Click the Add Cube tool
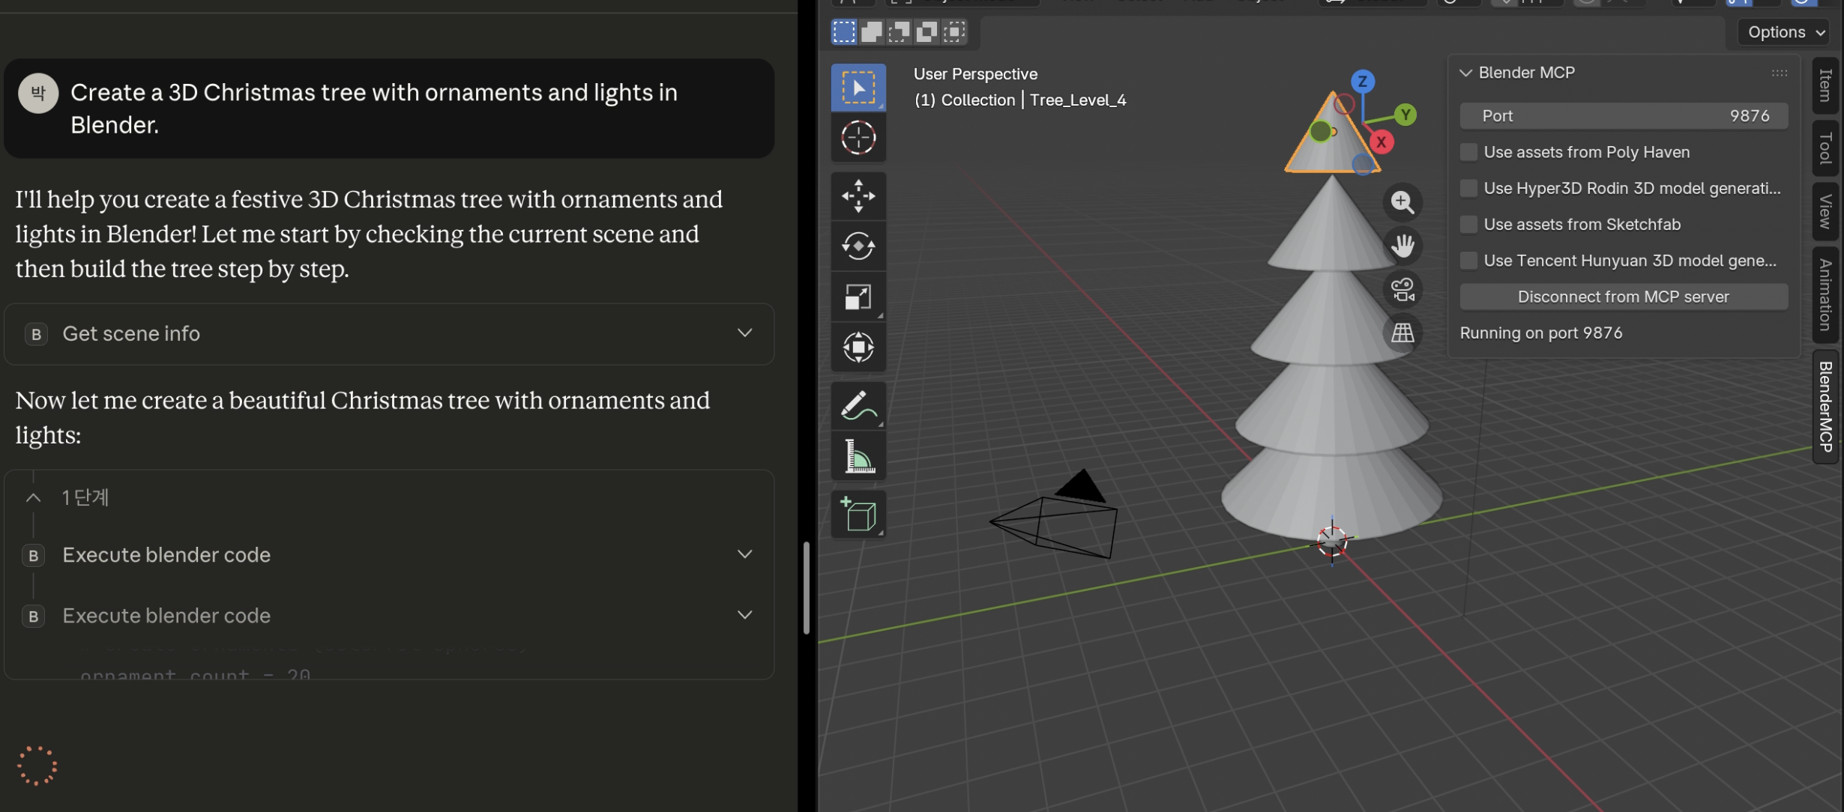The width and height of the screenshot is (1844, 812). point(858,515)
